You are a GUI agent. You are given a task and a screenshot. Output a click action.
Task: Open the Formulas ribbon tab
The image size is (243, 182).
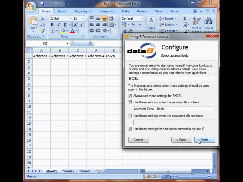pyautogui.click(x=107, y=11)
